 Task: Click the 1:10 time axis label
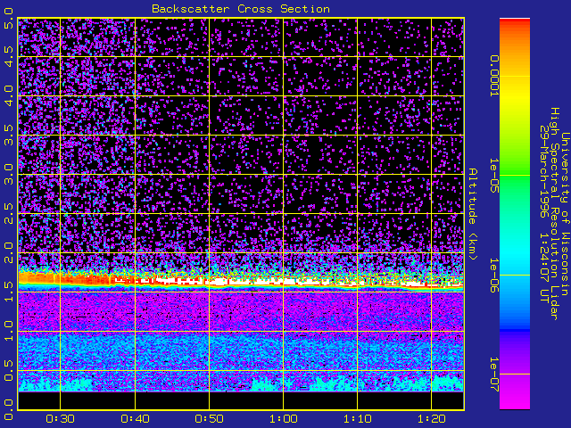(357, 419)
